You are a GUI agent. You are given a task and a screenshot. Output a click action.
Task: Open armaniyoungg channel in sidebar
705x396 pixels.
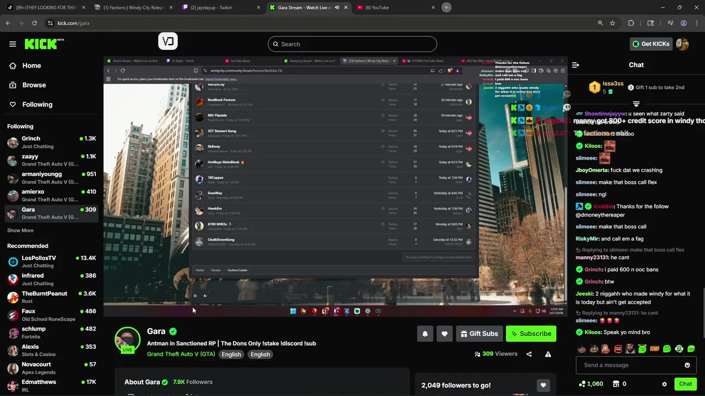pyautogui.click(x=52, y=178)
